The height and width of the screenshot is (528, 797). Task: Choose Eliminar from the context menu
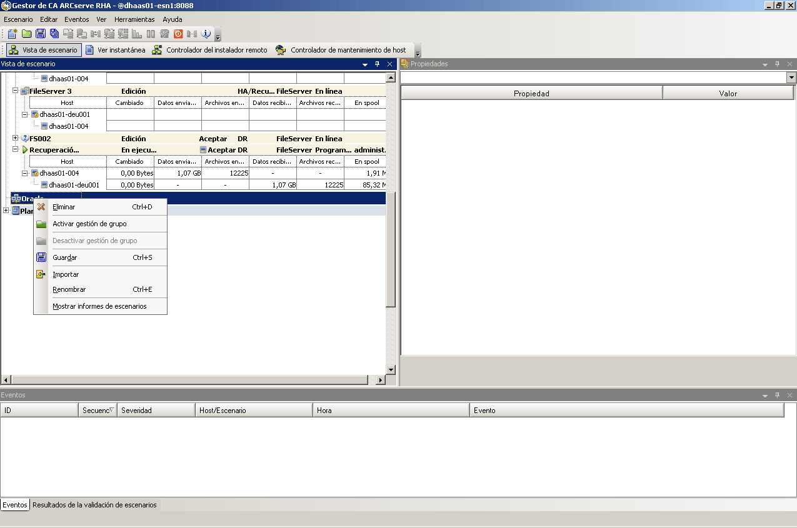[x=64, y=207]
